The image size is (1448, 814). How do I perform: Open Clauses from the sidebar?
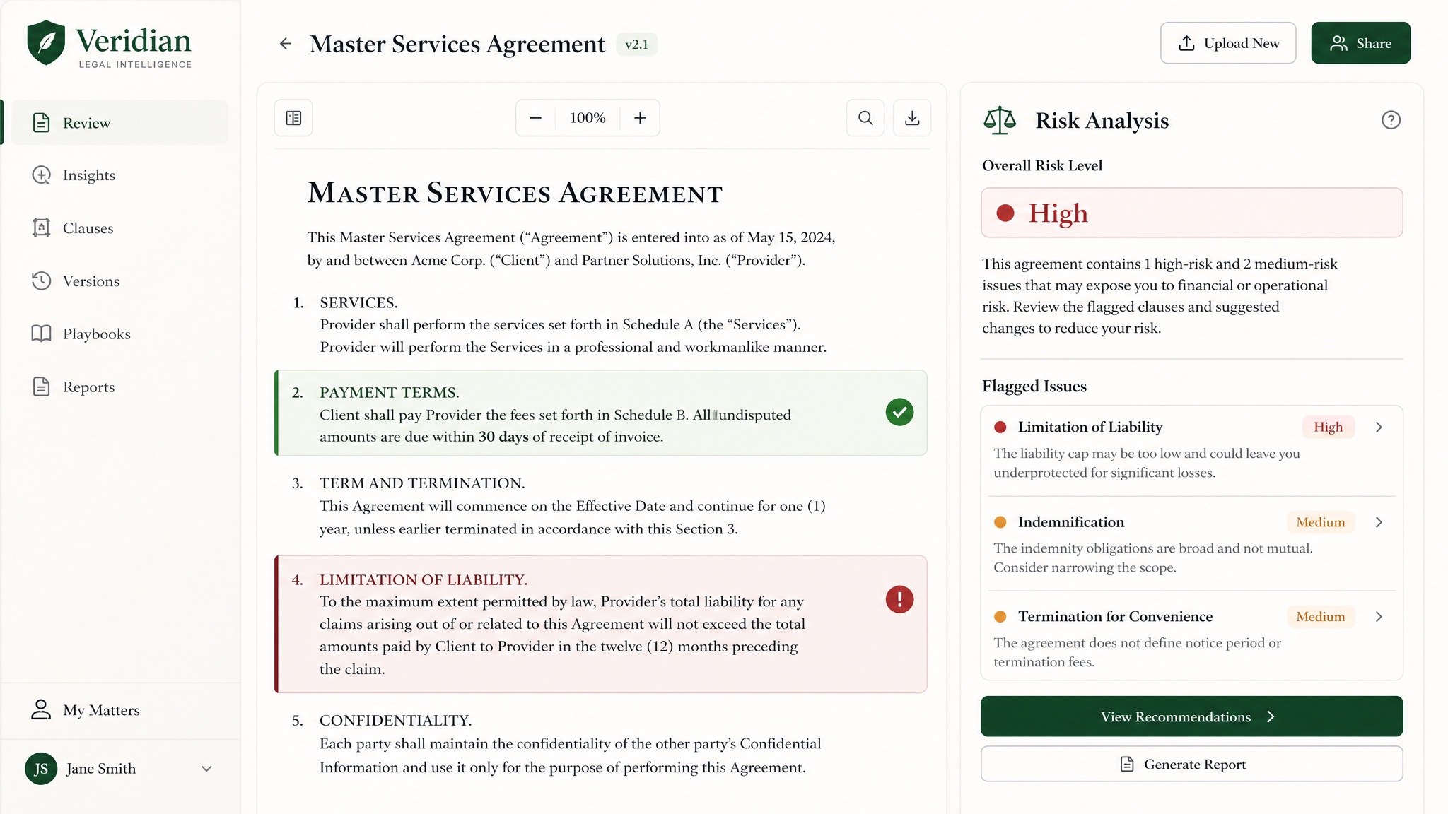[120, 228]
